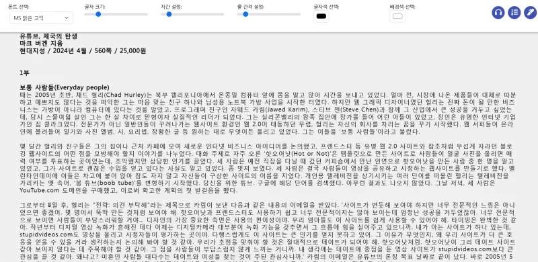Click the YouTube.com text in second paragraph

(x=39, y=190)
